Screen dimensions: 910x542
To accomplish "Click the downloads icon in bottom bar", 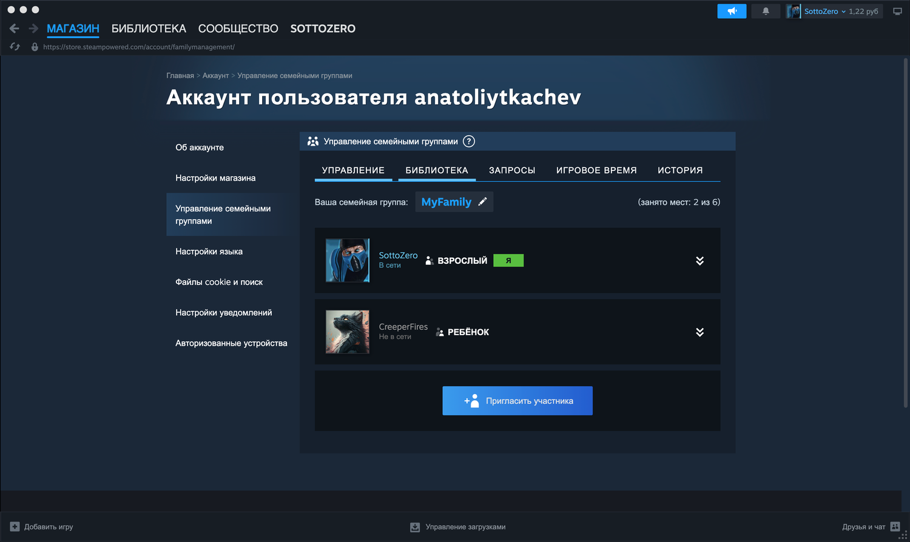I will [415, 527].
